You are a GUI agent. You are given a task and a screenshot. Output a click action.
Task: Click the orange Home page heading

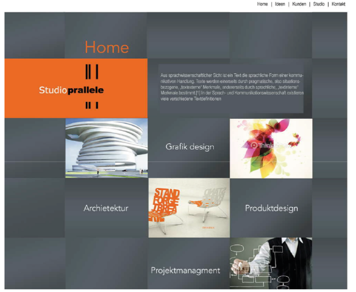coord(107,47)
